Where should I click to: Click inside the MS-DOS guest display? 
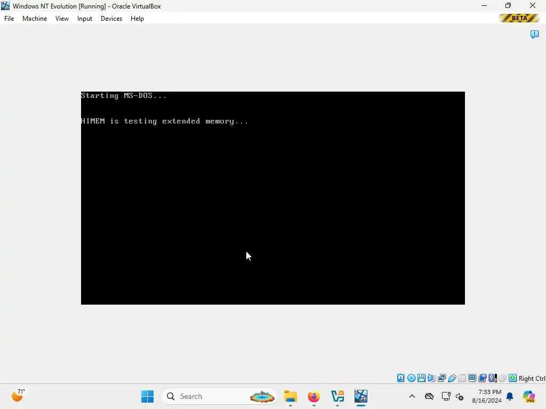coord(272,198)
